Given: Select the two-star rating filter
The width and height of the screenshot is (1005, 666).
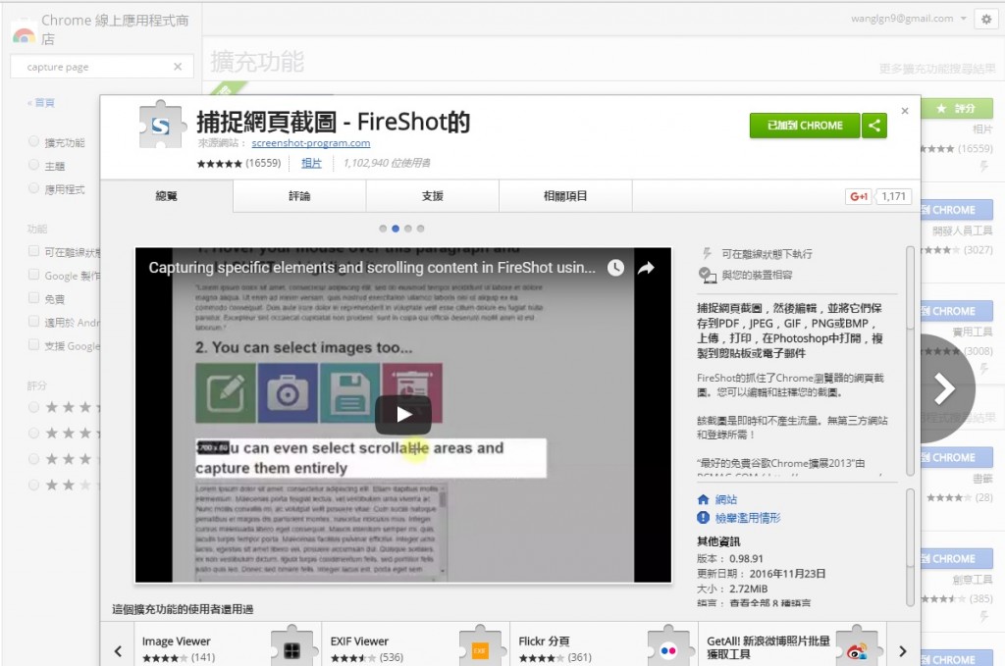Looking at the screenshot, I should tap(34, 485).
